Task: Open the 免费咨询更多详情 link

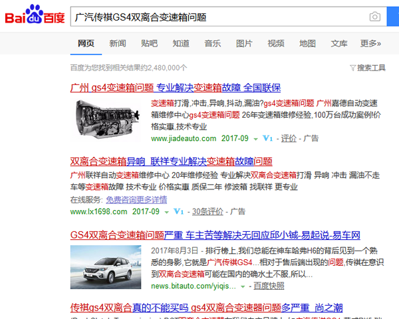Action: click(136, 199)
